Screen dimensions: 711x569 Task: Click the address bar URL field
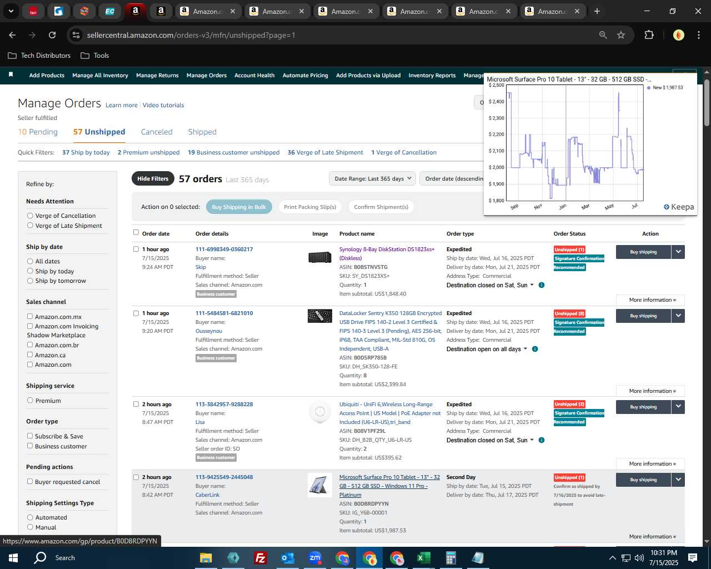(x=333, y=35)
